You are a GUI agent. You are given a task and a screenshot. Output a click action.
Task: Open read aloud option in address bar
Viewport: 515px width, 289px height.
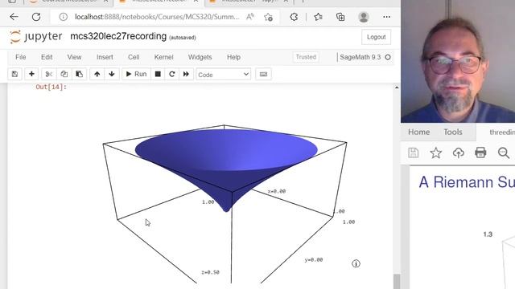click(x=250, y=17)
